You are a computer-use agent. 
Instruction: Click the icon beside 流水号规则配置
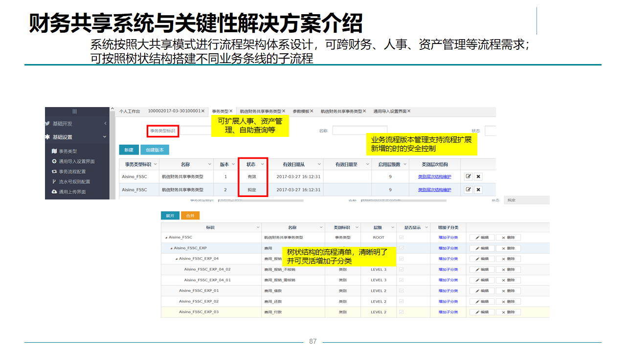coord(54,181)
